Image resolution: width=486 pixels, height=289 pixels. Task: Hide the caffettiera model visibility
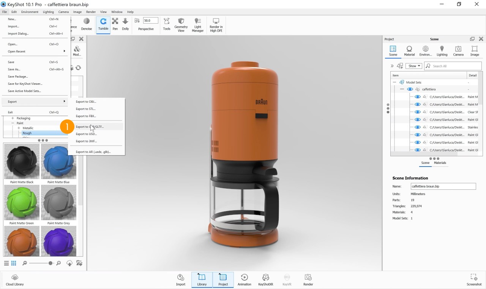[410, 89]
